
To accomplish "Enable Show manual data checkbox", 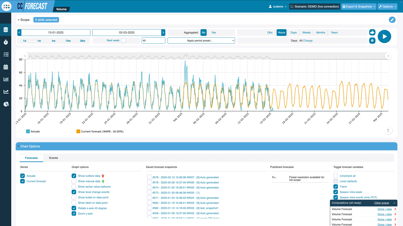I will pos(74,181).
